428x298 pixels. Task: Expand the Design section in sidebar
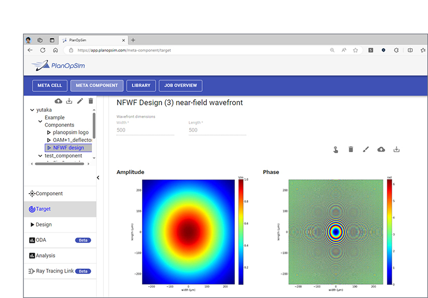(x=60, y=225)
